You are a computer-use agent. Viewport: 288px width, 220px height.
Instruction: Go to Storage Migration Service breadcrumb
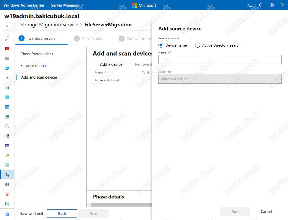coord(49,25)
